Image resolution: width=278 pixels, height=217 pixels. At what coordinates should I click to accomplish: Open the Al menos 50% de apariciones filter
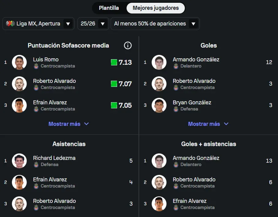pos(155,24)
